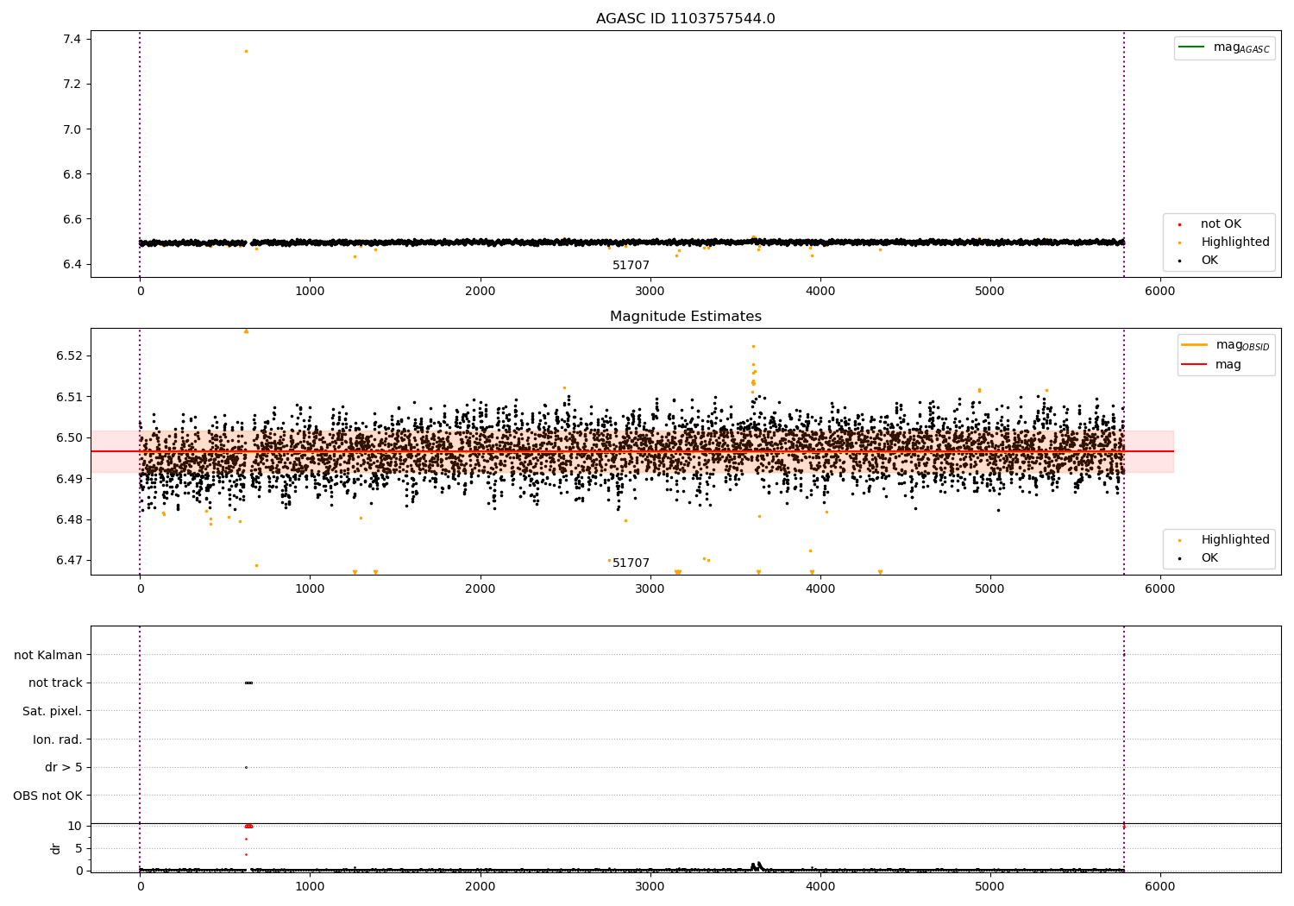The image size is (1294, 906).
Task: Click the 7.0 y-axis tick label
Action: coord(72,129)
